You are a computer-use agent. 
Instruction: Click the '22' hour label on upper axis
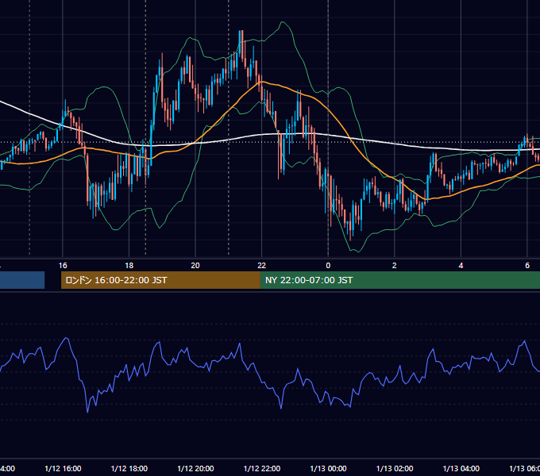262,266
